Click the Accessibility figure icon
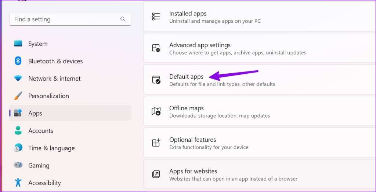 [18, 183]
